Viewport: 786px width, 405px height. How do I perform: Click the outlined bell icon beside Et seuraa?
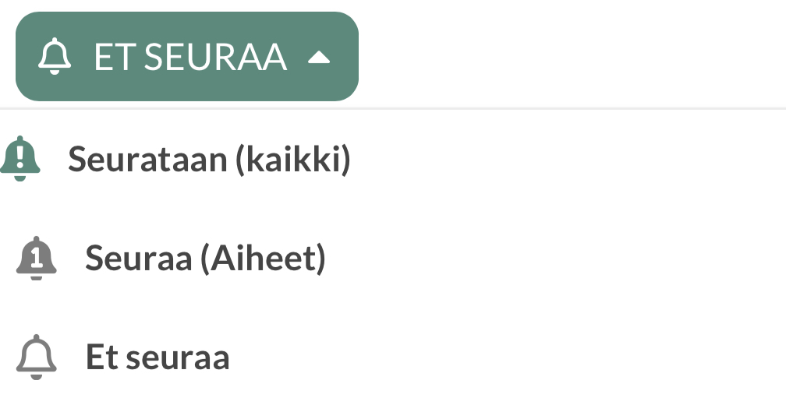coord(37,357)
